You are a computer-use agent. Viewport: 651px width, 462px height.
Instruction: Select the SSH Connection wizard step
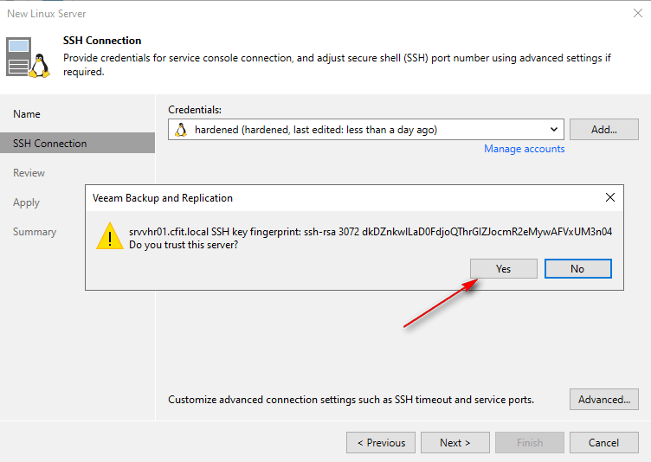49,144
